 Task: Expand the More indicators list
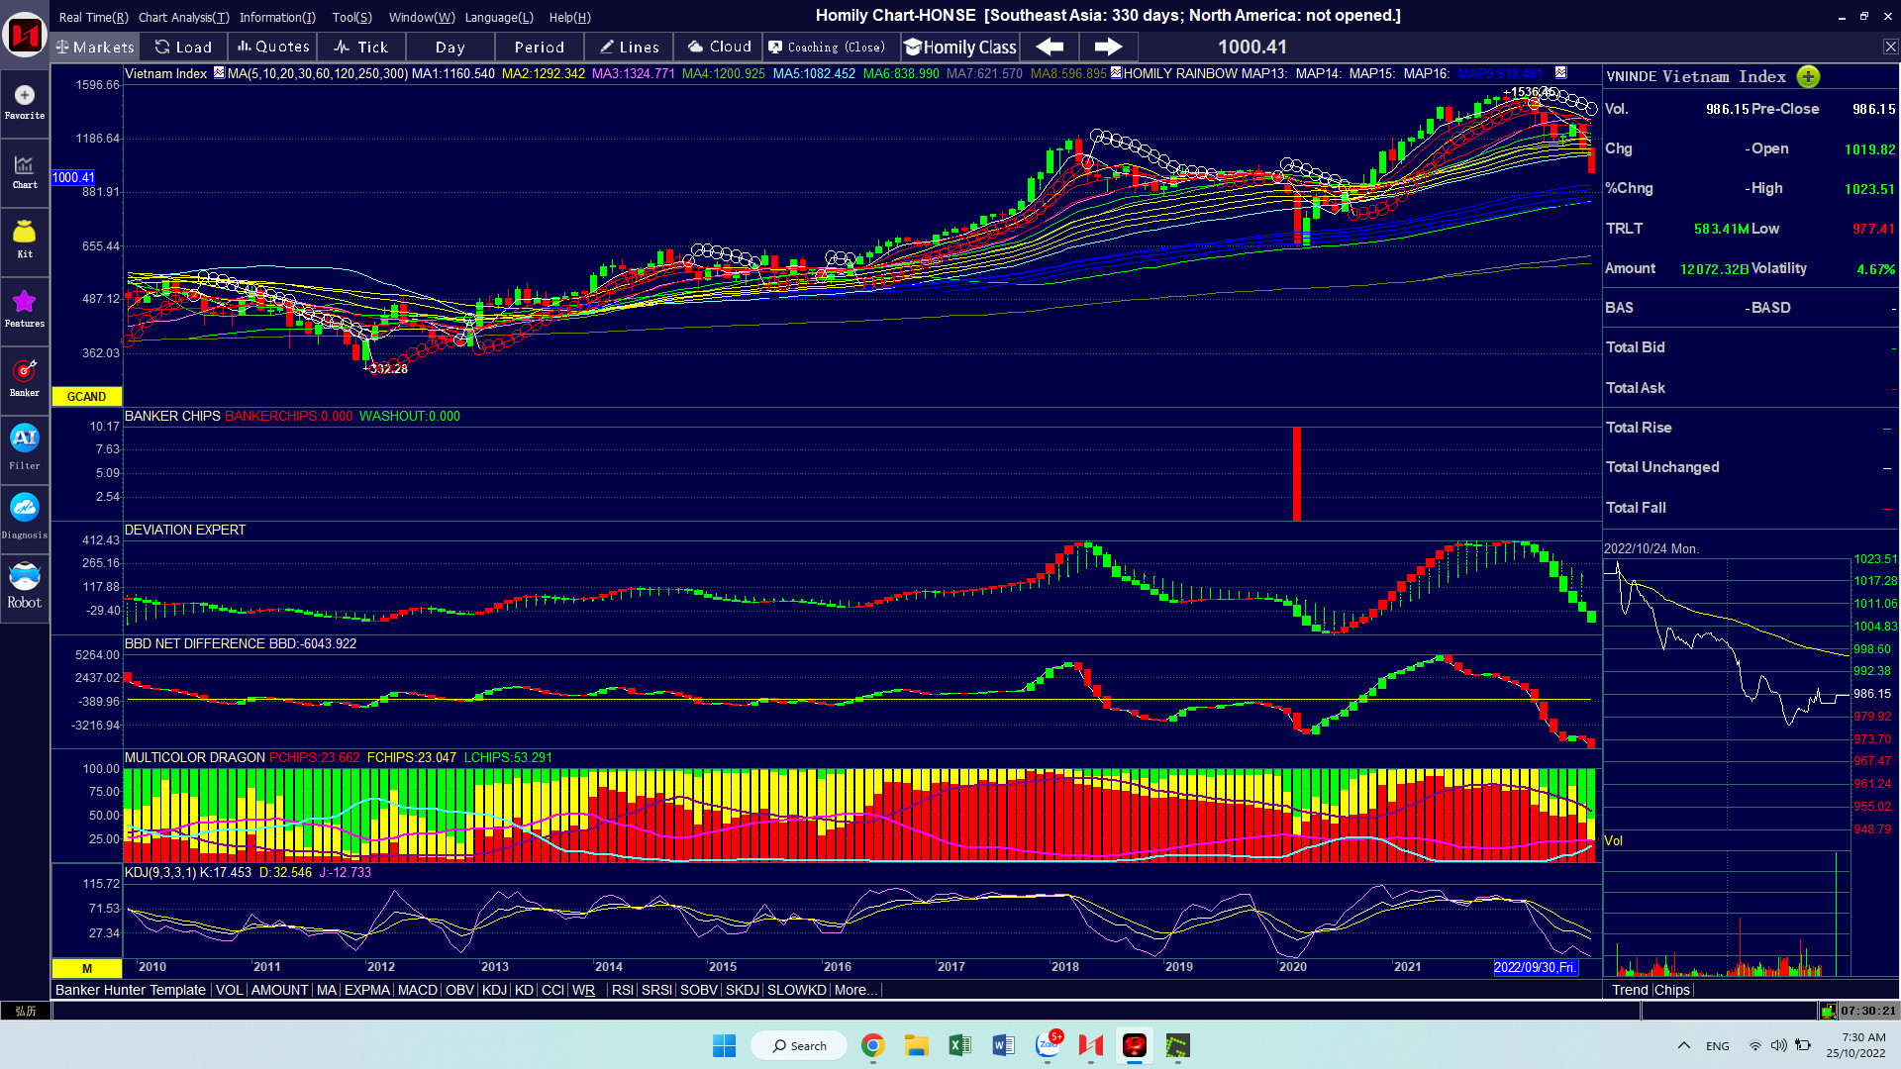tap(854, 990)
